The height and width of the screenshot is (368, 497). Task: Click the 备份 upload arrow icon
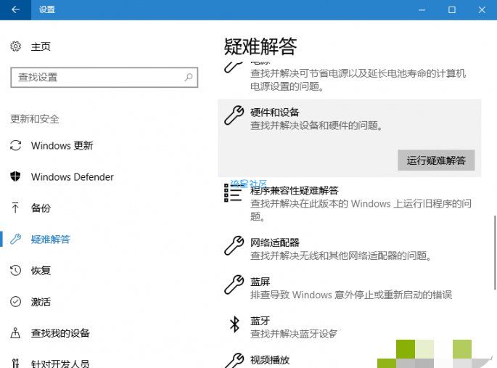tap(15, 208)
